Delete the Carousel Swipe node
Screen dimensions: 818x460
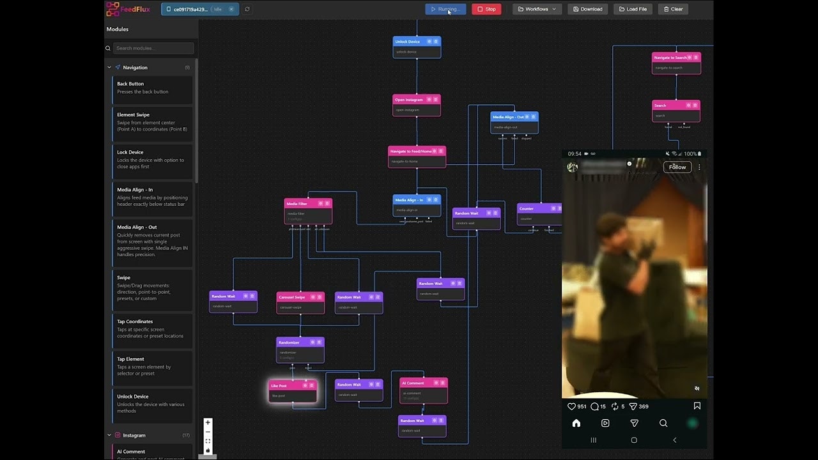(x=320, y=297)
